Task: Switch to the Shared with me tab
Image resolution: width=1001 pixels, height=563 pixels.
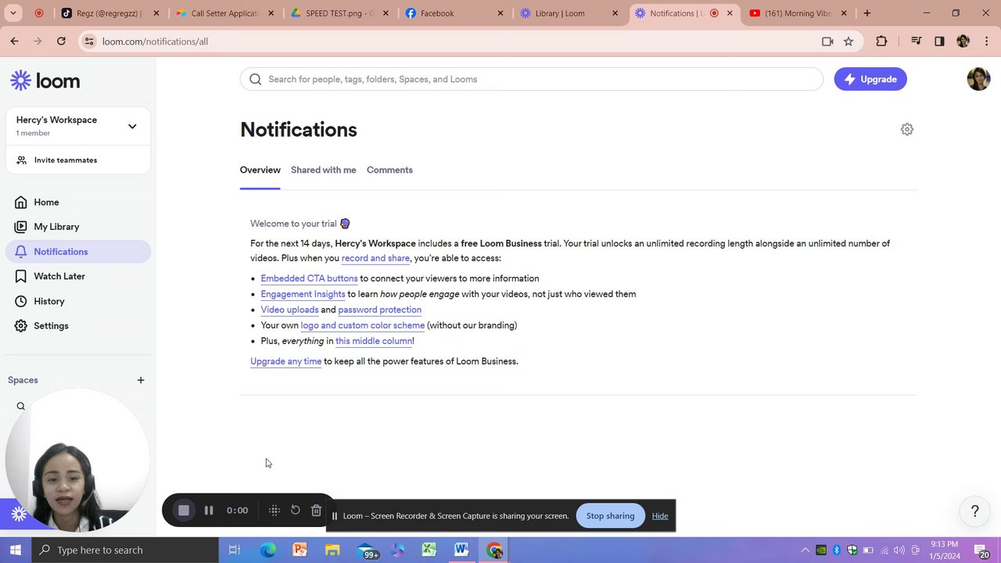Action: tap(323, 170)
